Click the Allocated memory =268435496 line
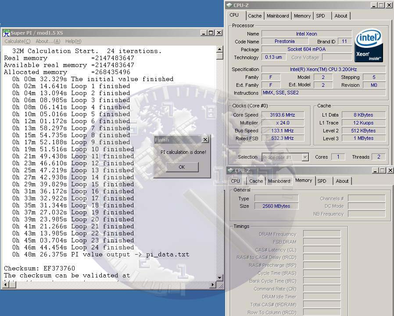394x316 pixels. coord(67,72)
